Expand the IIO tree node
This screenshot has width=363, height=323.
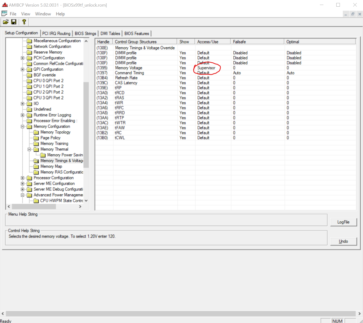pyautogui.click(x=22, y=104)
